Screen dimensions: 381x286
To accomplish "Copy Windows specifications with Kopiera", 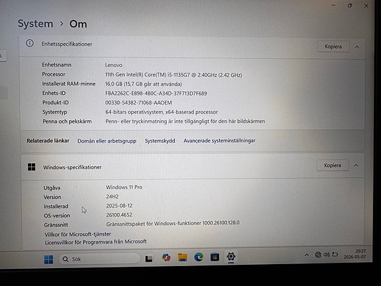I will click(x=333, y=165).
